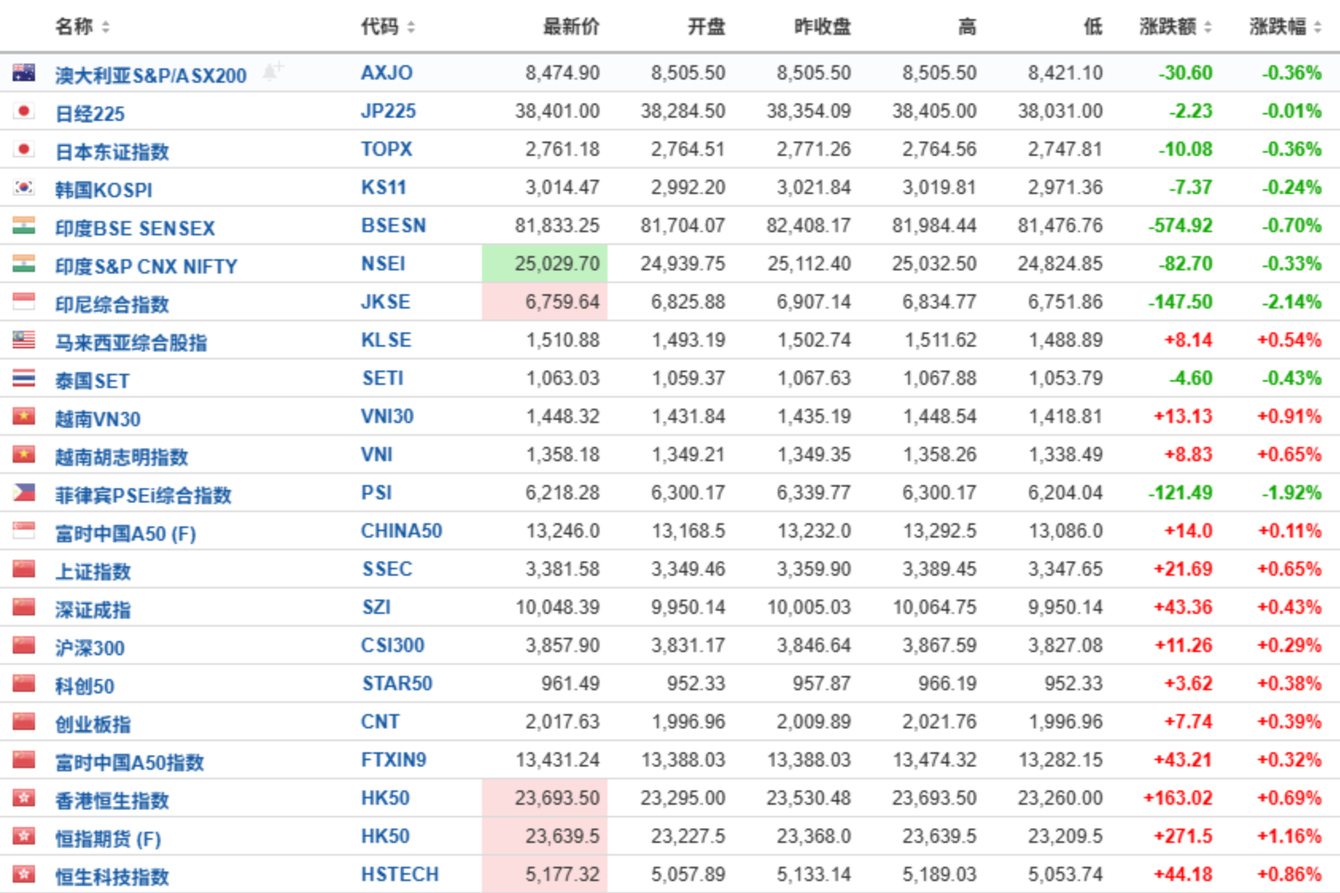Open the 富时中国A50指数 link
This screenshot has height=893, width=1340.
130,763
